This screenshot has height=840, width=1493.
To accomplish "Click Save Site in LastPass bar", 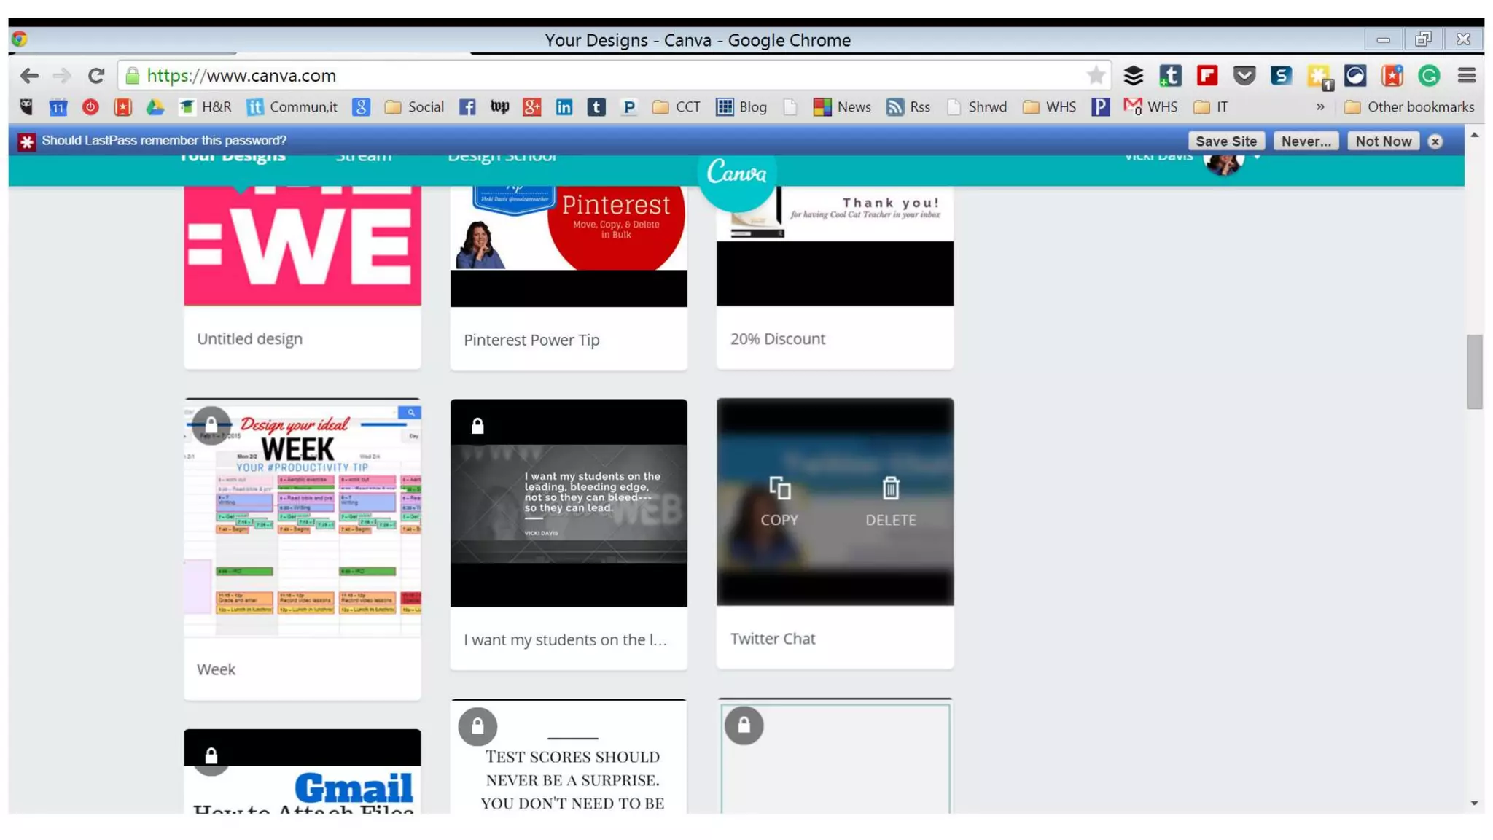I will click(1225, 141).
